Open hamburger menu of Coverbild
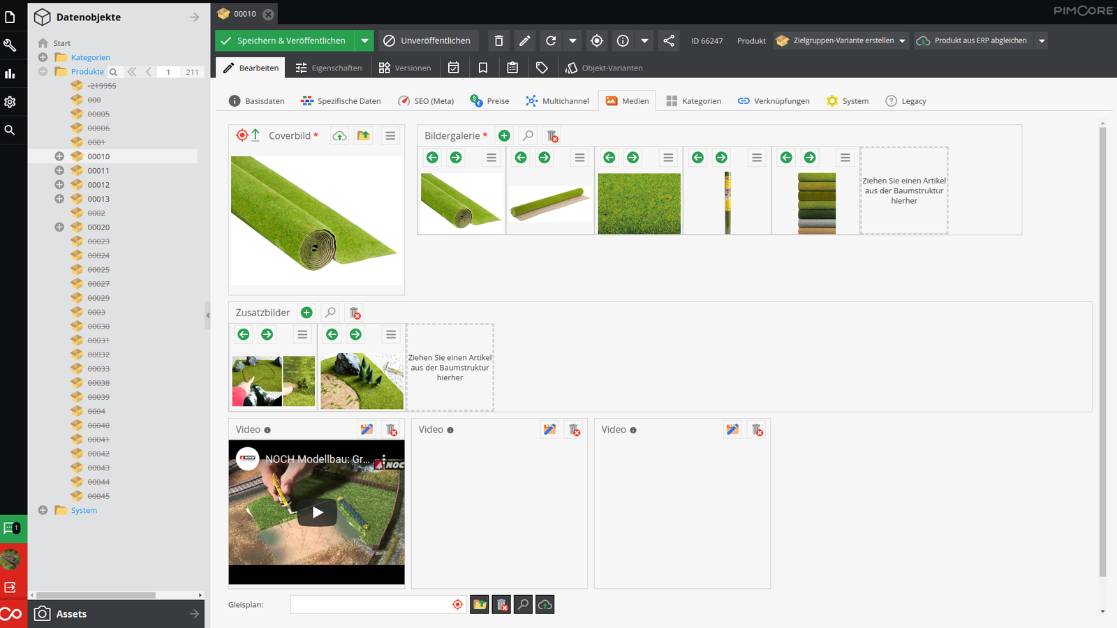This screenshot has height=628, width=1117. coord(390,135)
